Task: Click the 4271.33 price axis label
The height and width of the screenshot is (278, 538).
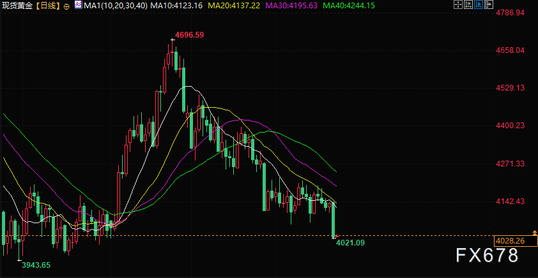Action: [511, 164]
